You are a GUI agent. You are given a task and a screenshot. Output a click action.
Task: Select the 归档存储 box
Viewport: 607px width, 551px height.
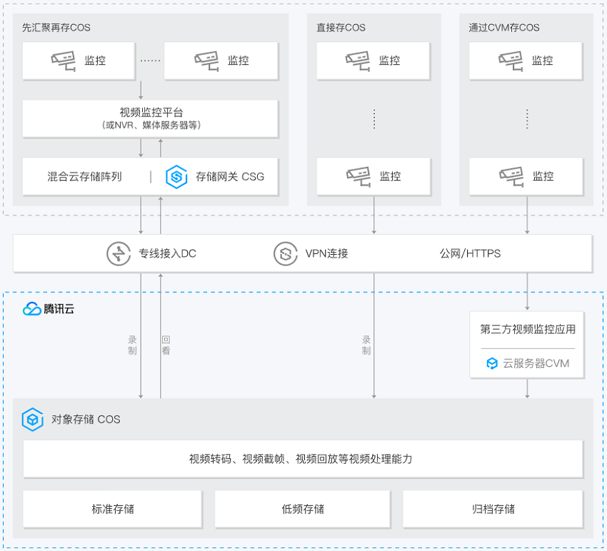coord(493,509)
